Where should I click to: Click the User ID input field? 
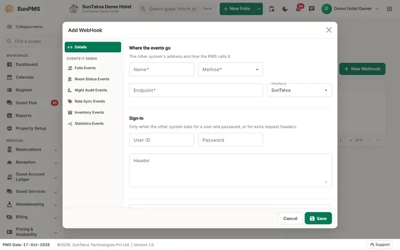[x=162, y=140]
